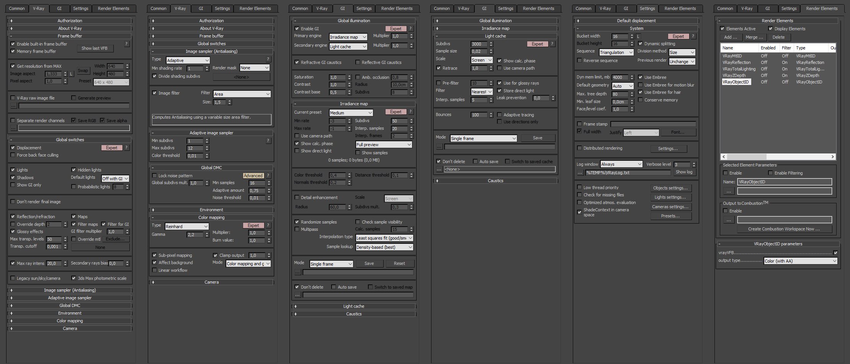The image size is (850, 364).
Task: Click the '?' help in System rollout
Action: 693,36
